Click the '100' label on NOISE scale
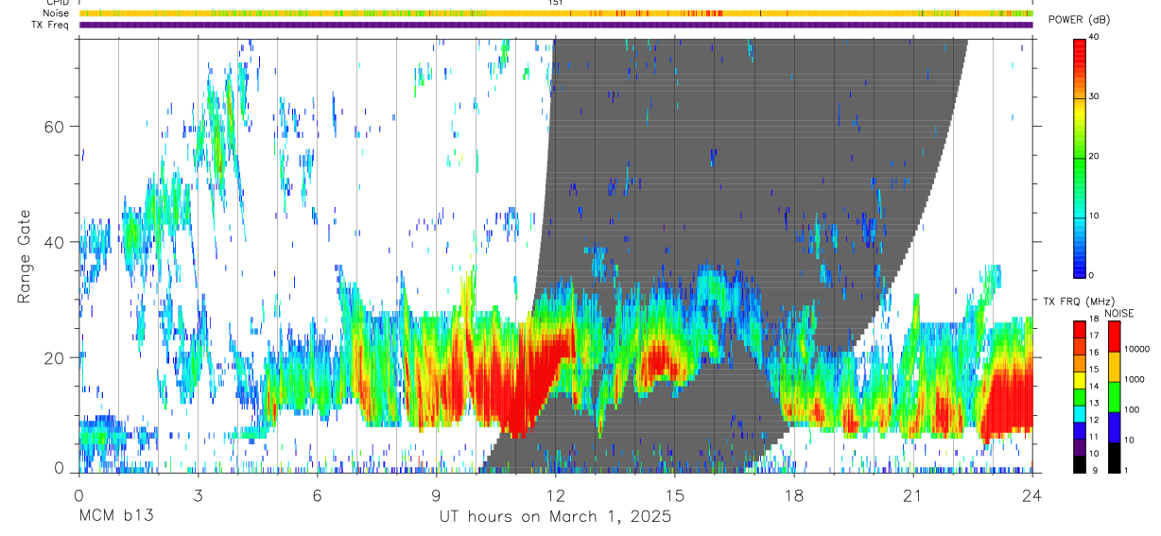 tap(1133, 409)
